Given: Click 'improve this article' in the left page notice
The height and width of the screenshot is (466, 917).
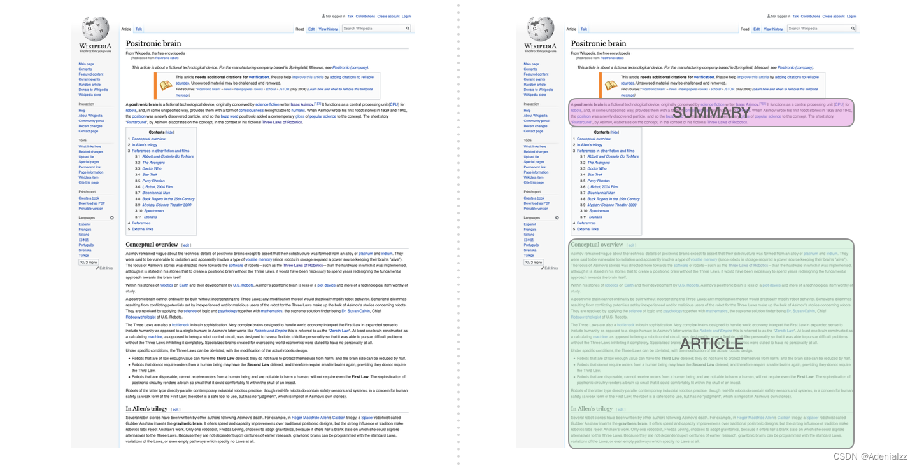Looking at the screenshot, I should coord(308,77).
